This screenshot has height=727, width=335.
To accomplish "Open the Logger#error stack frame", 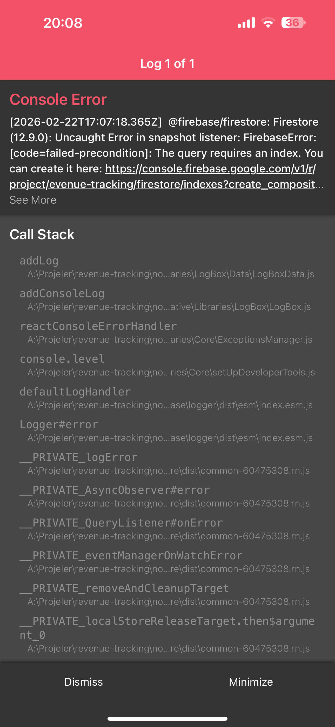I will (x=167, y=430).
